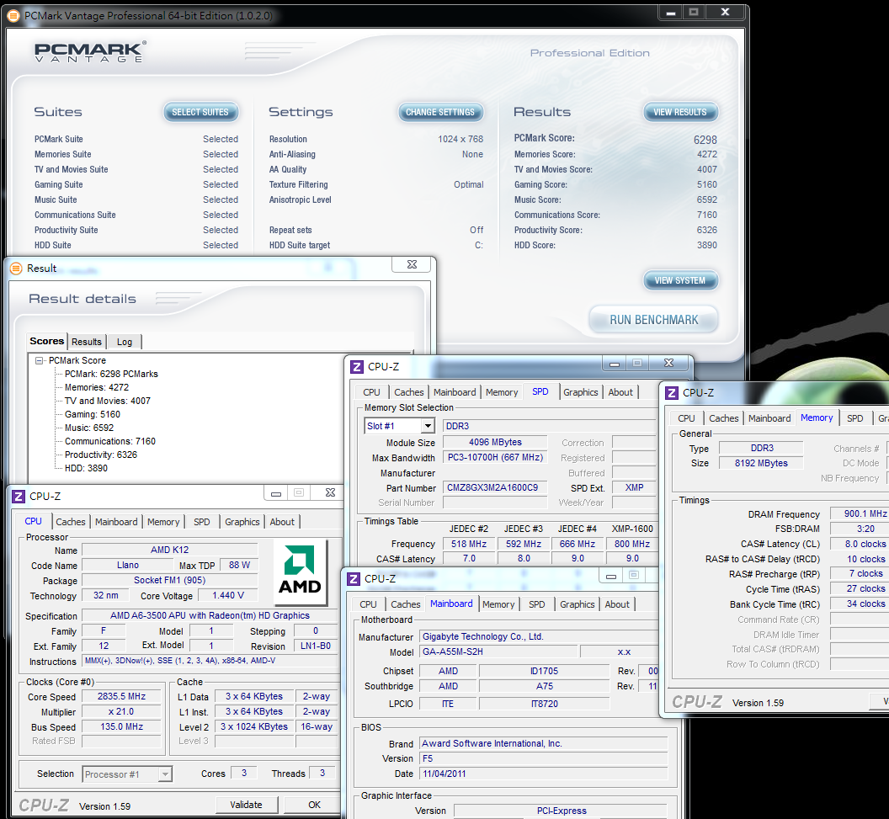The image size is (889, 819).
Task: Click the PCMark Vantage orange title icon
Action: coord(13,16)
